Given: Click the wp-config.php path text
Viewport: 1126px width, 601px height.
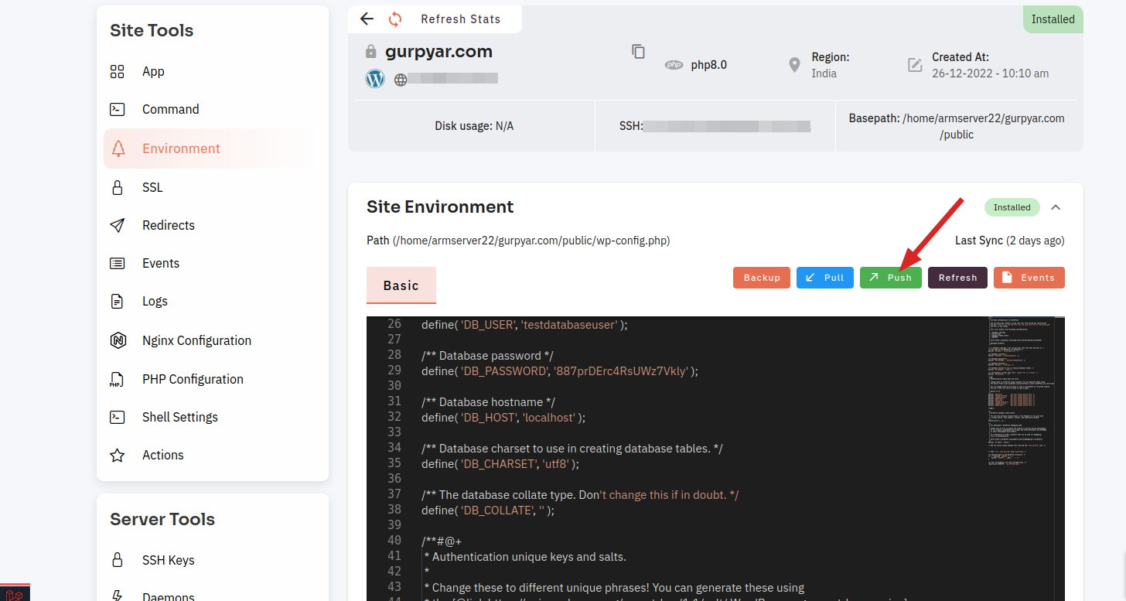Looking at the screenshot, I should coord(518,241).
